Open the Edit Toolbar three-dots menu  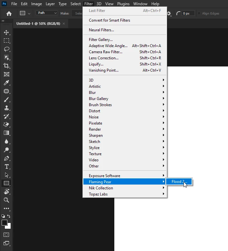pos(6,208)
